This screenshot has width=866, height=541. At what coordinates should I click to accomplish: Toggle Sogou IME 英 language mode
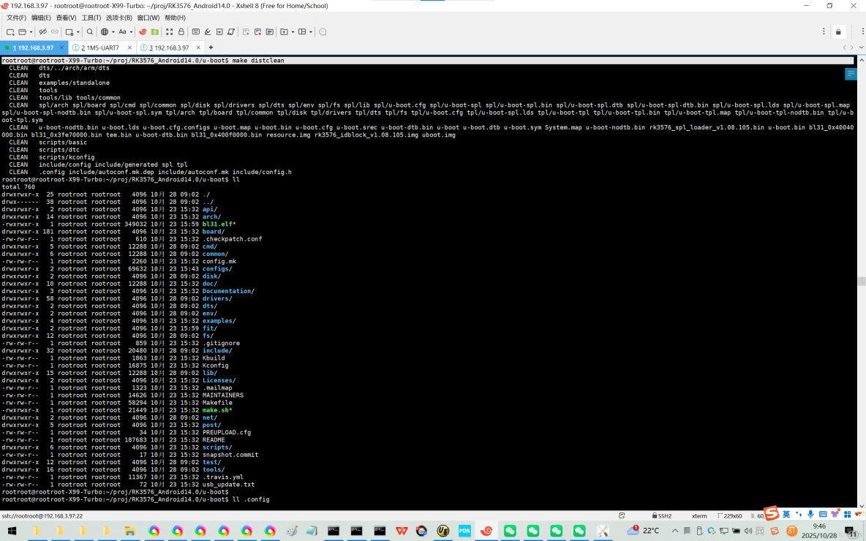click(x=786, y=515)
